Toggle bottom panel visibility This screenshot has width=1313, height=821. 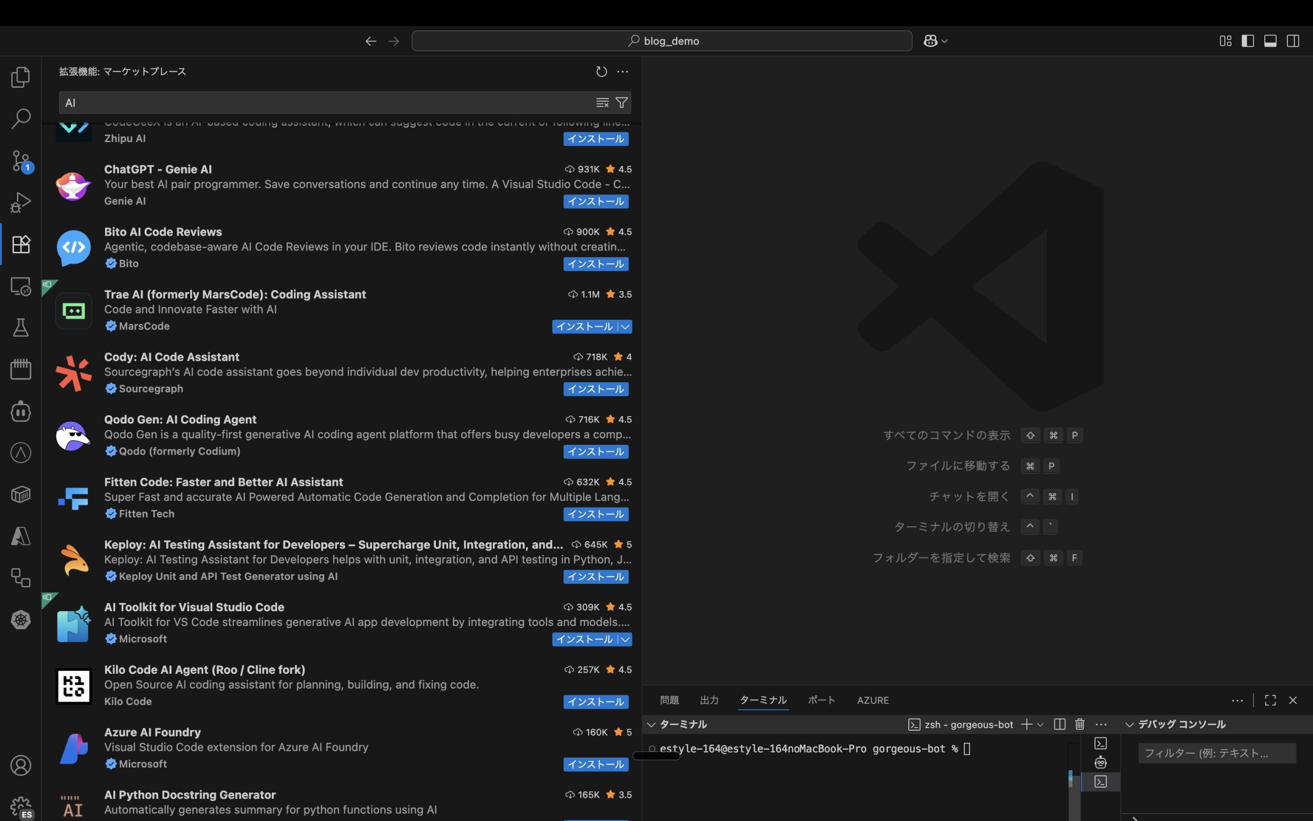pos(1270,41)
